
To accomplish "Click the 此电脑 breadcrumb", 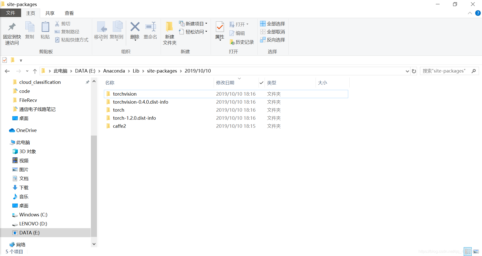I will click(x=61, y=71).
